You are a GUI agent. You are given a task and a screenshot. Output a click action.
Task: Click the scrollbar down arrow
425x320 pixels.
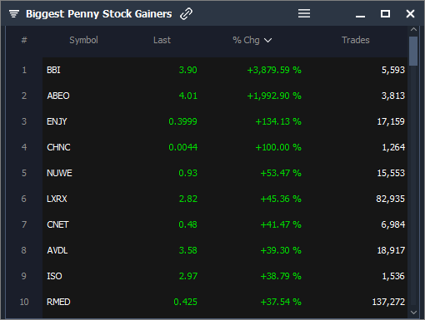coord(413,313)
